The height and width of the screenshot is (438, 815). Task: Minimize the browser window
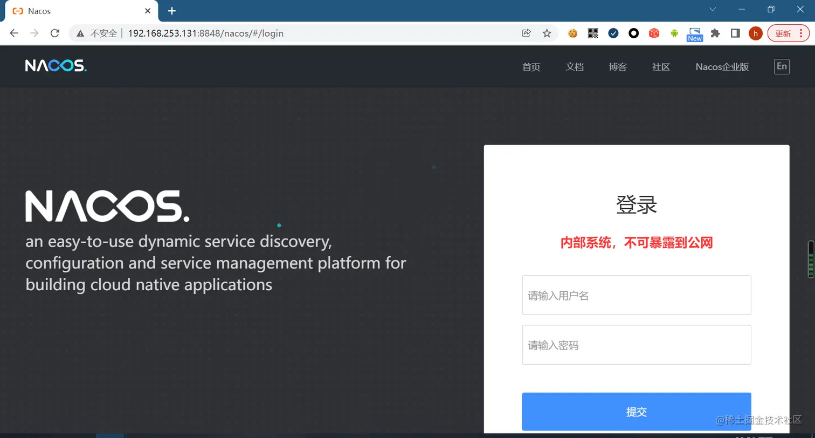pyautogui.click(x=742, y=9)
